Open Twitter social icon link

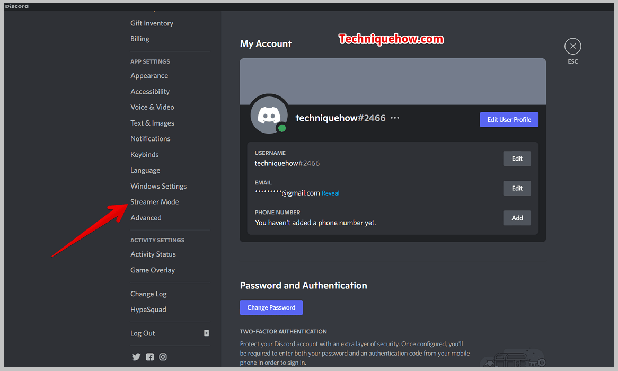point(136,357)
